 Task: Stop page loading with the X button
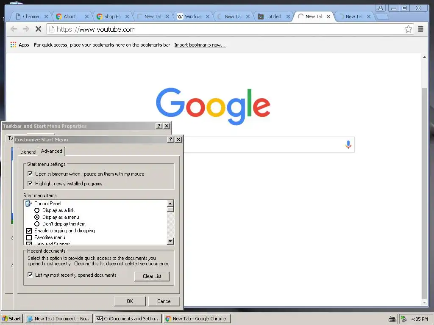[38, 29]
